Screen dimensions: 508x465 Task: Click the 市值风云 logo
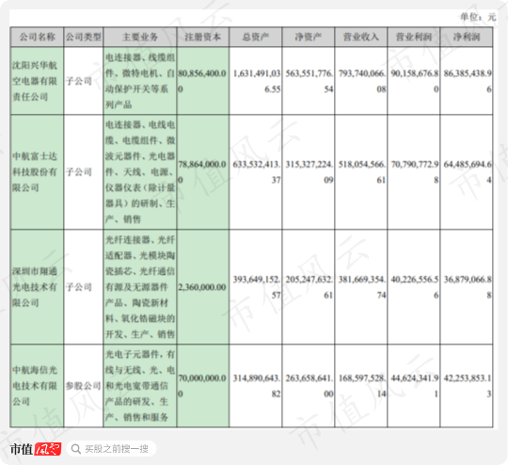coord(36,449)
